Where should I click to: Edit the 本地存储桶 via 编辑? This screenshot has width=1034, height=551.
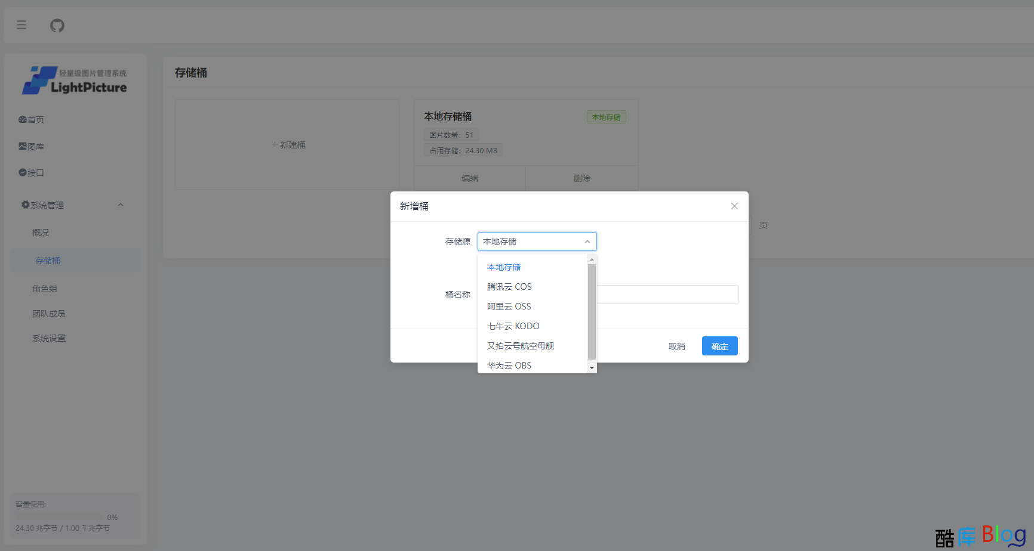click(470, 177)
